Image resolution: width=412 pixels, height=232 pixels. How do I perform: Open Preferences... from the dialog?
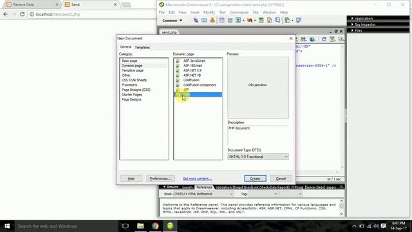click(160, 179)
